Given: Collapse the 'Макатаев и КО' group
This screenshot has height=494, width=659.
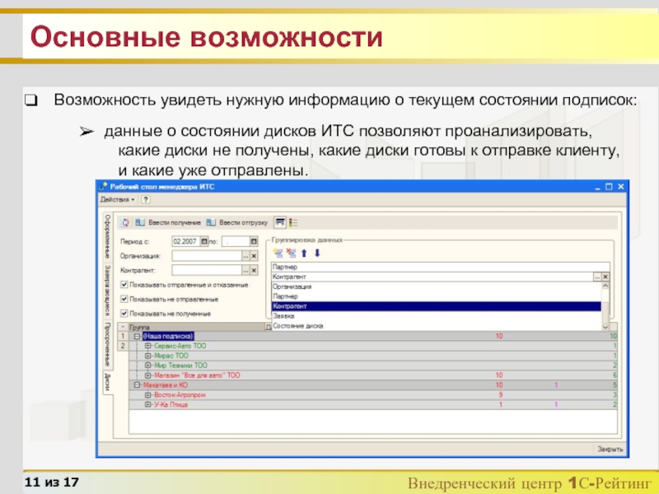Looking at the screenshot, I should click(x=137, y=384).
